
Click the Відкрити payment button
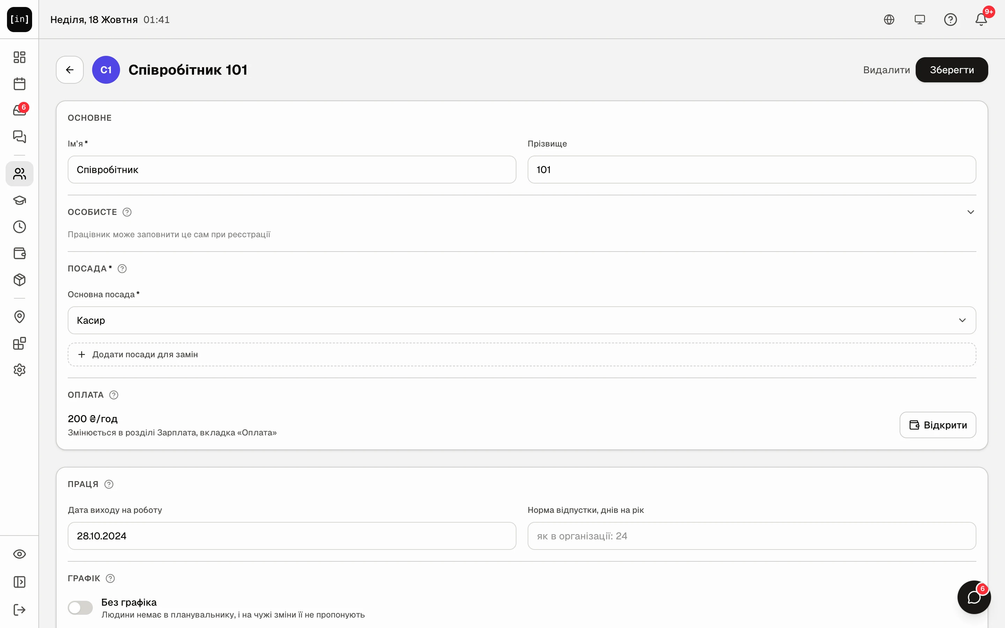pos(938,425)
